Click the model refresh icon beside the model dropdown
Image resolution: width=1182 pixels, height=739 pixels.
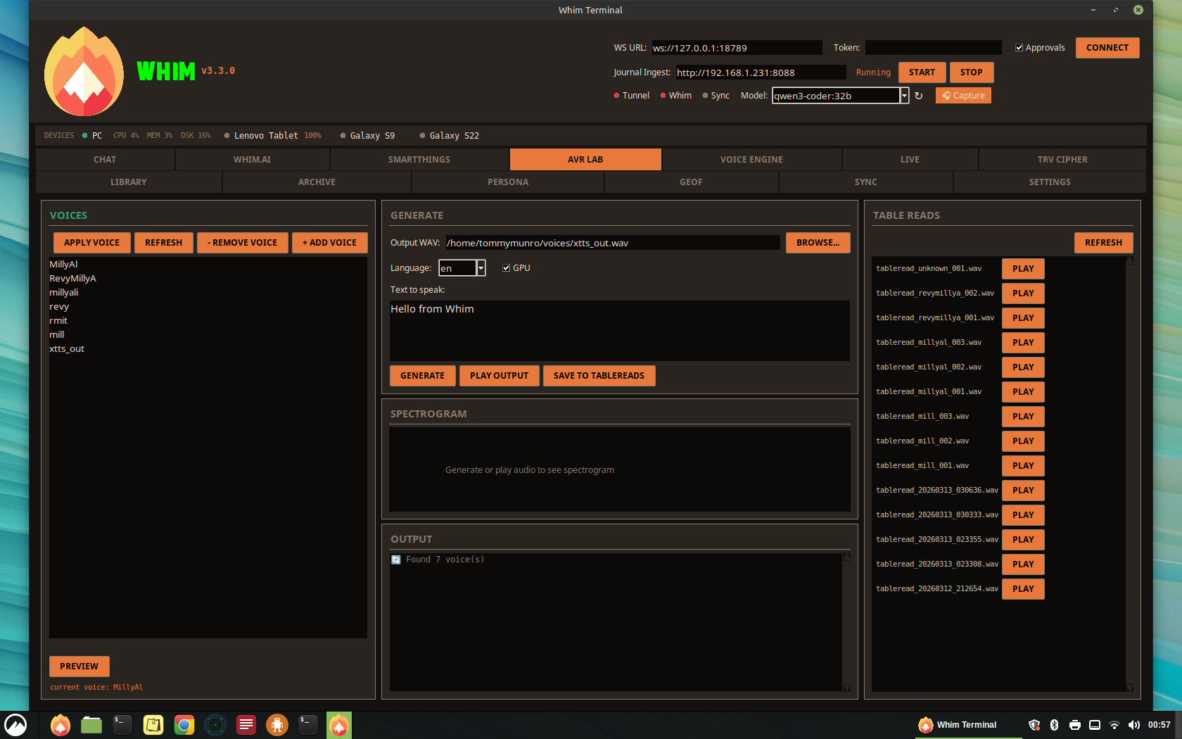coord(920,95)
